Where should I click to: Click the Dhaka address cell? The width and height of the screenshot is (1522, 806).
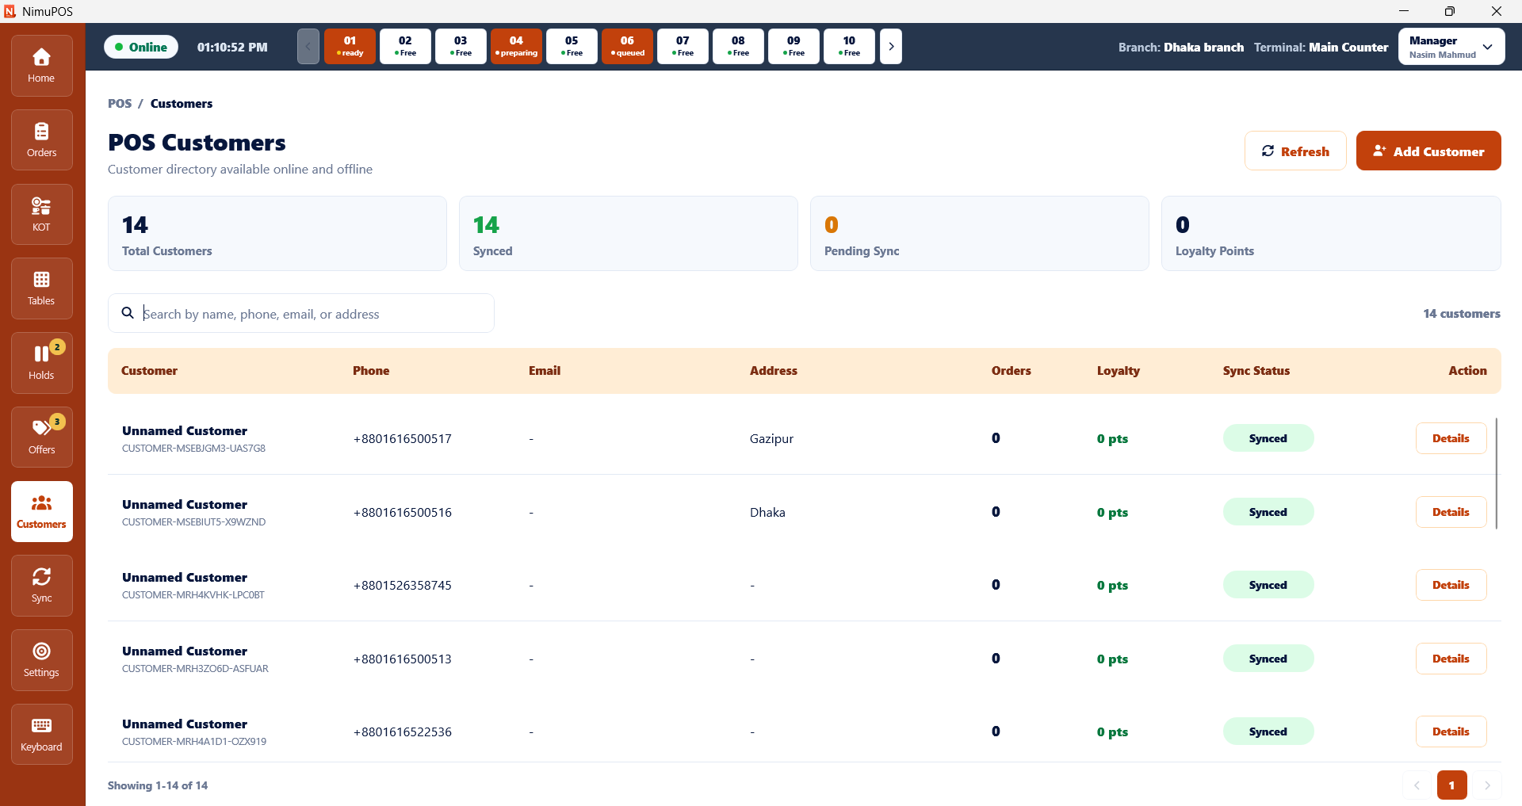(767, 512)
